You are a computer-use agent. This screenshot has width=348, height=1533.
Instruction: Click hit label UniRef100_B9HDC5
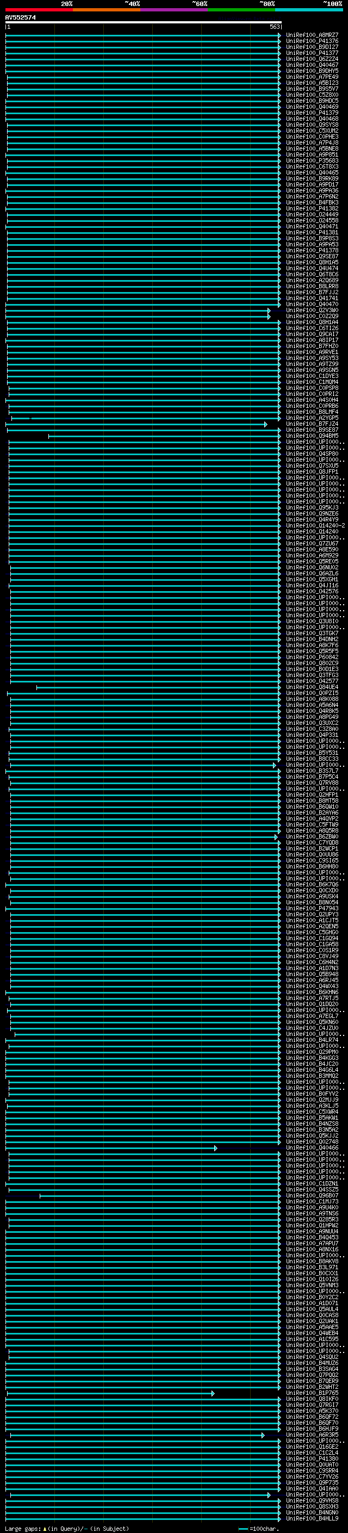[312, 101]
